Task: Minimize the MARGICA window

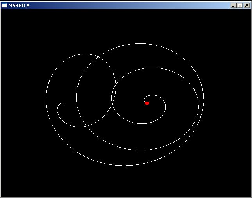Action: click(x=233, y=5)
